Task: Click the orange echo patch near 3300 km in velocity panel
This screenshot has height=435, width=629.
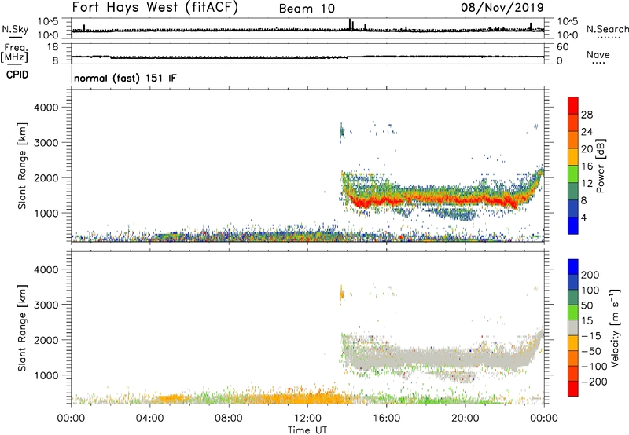Action: [342, 295]
